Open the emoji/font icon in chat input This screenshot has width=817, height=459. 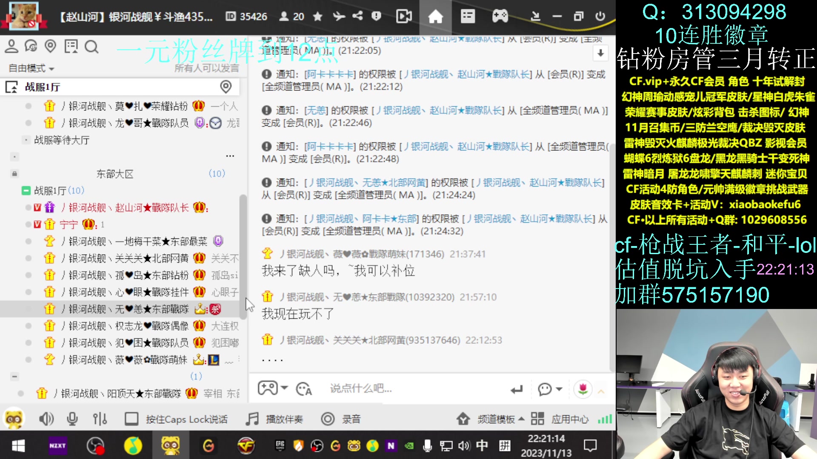[304, 388]
